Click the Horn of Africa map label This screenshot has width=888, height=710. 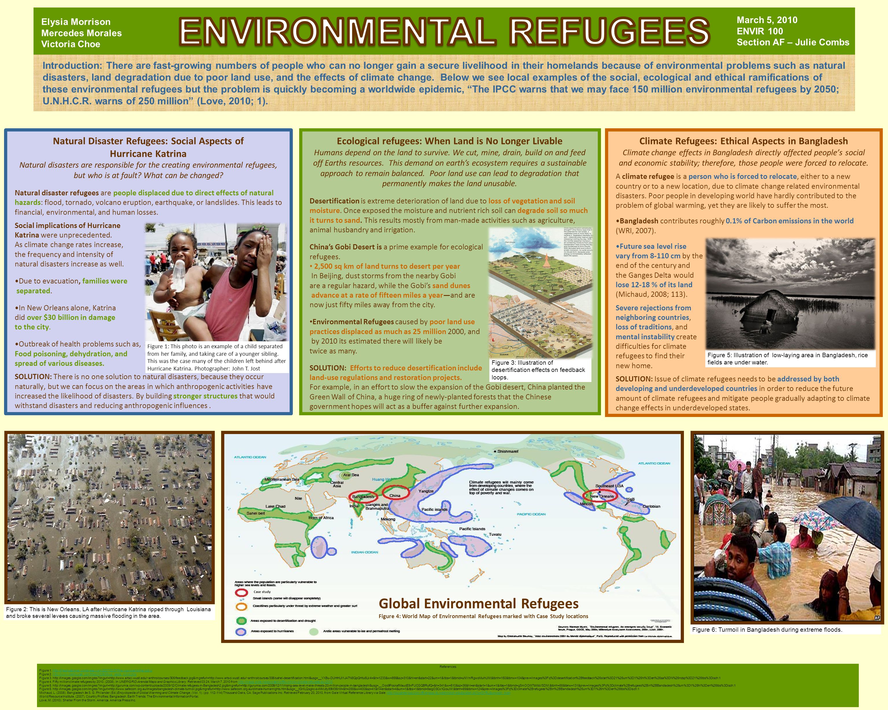tap(321, 518)
